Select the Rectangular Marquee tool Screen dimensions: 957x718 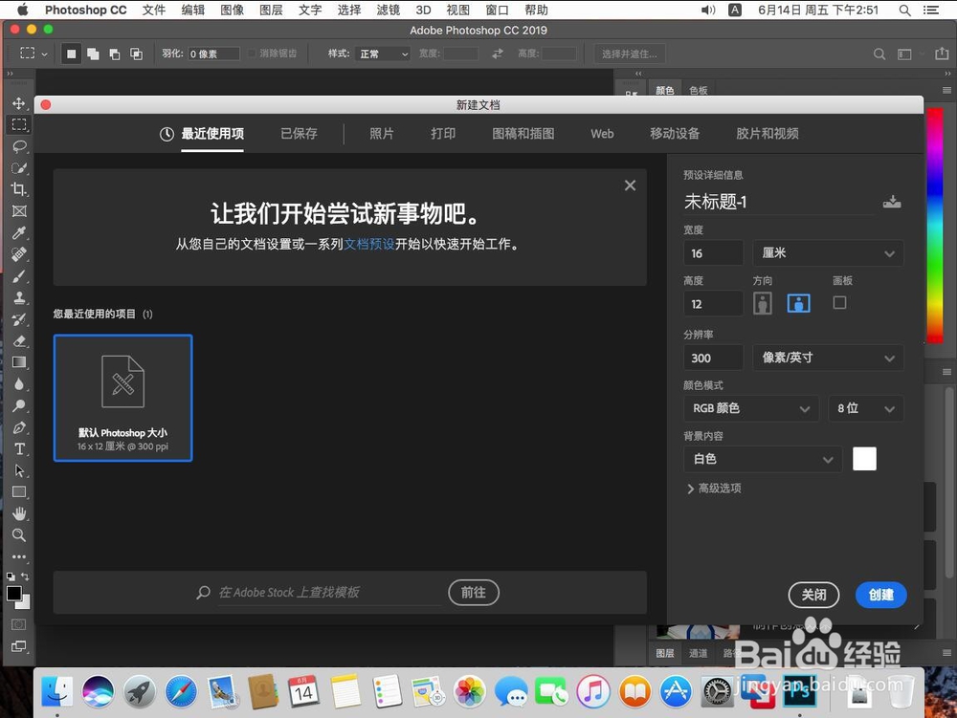coord(19,124)
